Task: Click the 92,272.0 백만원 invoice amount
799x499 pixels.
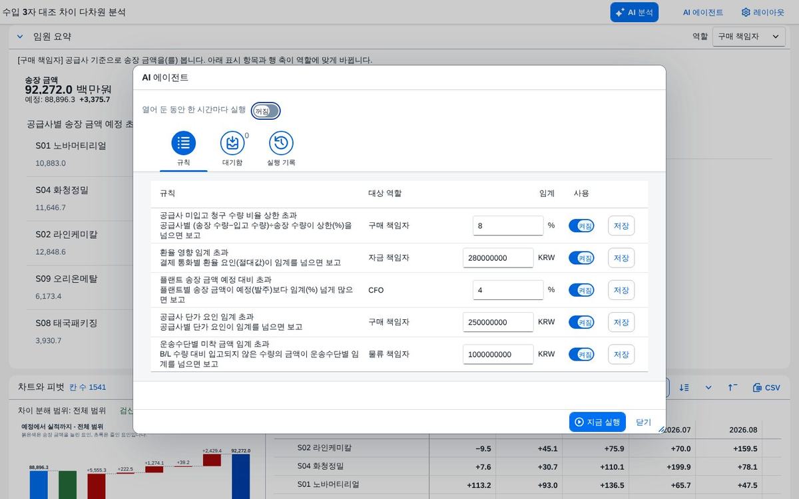Action: click(68, 90)
